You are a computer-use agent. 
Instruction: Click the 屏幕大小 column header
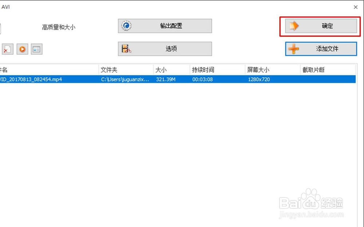(258, 69)
